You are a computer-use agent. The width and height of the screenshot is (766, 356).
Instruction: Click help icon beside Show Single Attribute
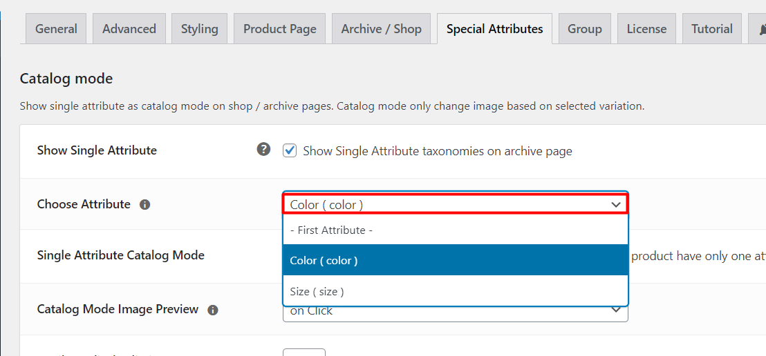pyautogui.click(x=264, y=149)
